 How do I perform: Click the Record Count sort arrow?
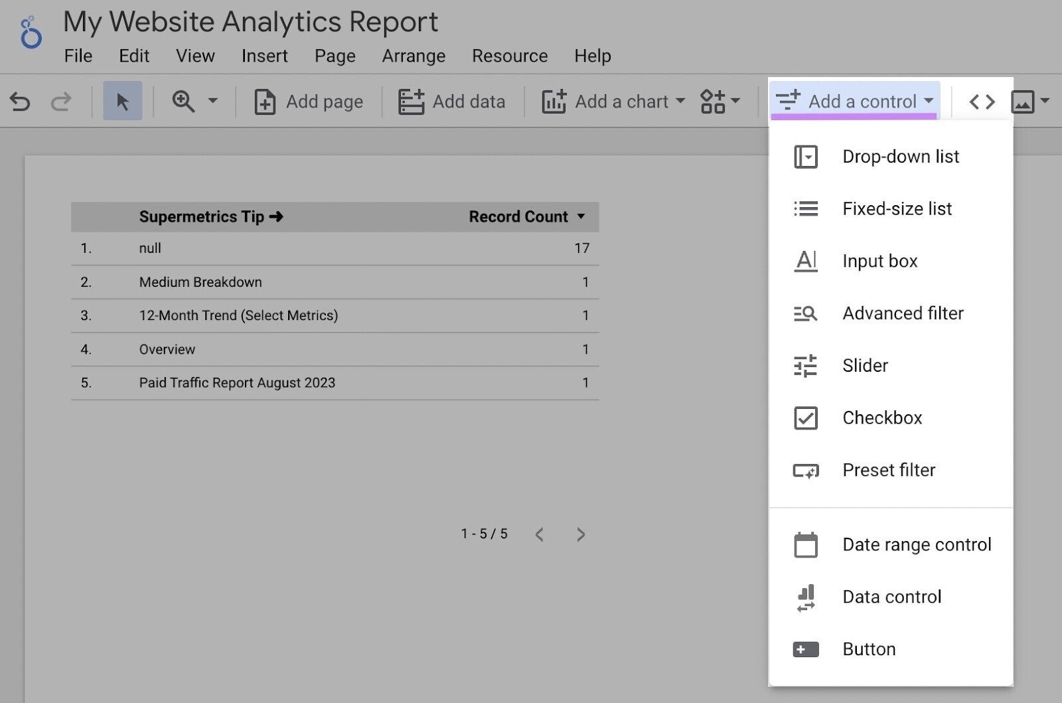click(x=581, y=216)
